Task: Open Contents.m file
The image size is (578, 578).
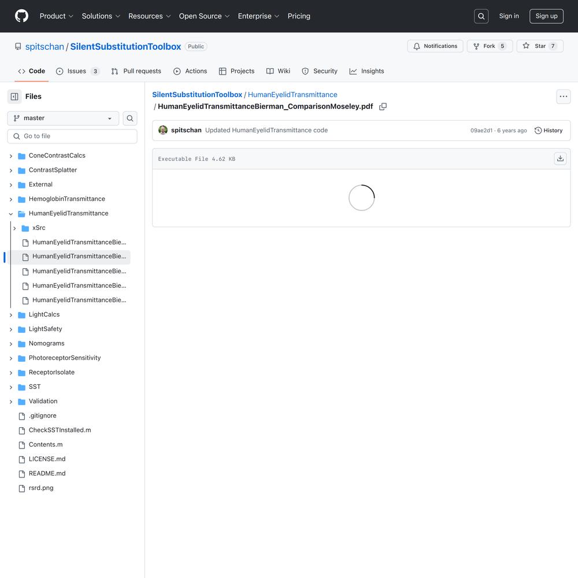Action: point(46,444)
